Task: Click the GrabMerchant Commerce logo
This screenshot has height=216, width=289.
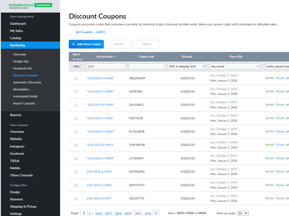Action: pyautogui.click(x=30, y=5)
